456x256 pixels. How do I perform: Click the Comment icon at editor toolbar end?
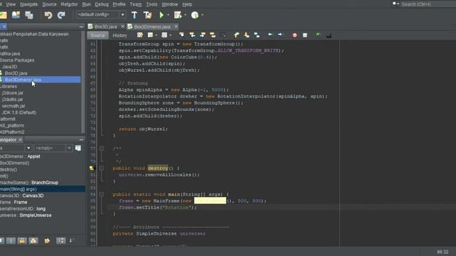point(328,36)
